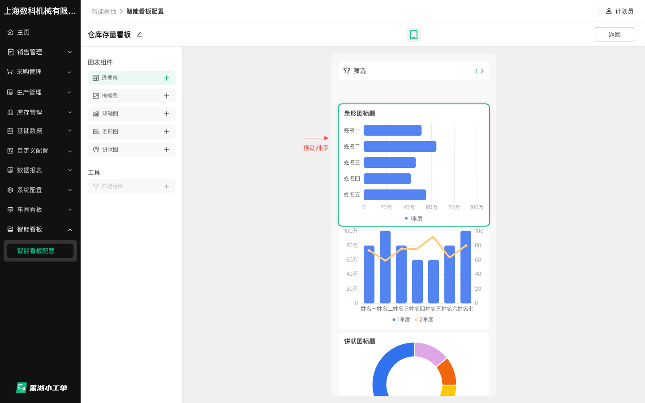This screenshot has width=645, height=403.
Task: Select the 智能看板配置 submenu item
Action: click(36, 251)
